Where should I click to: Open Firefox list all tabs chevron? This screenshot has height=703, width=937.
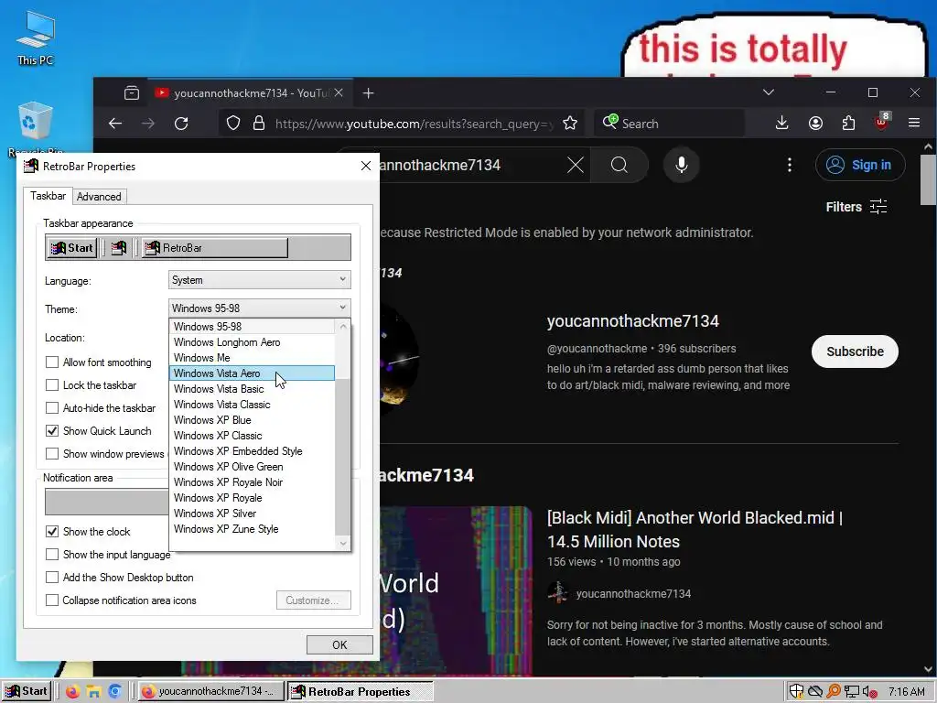tap(769, 92)
